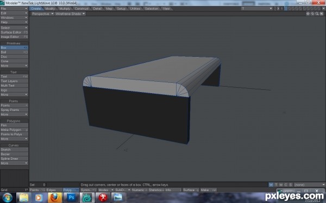
Task: Open the Image Editor
Action: (x=14, y=37)
